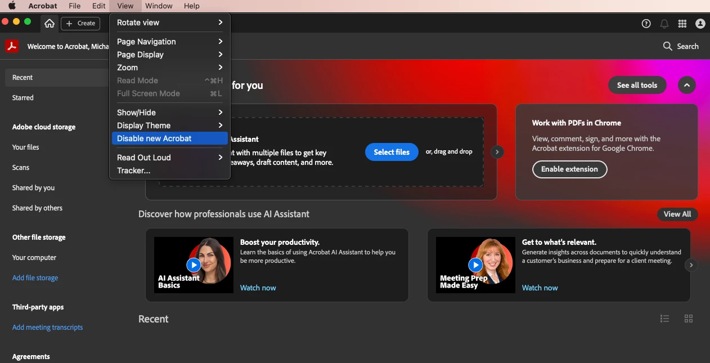This screenshot has width=710, height=363.
Task: Expand the Display Theme submenu
Action: coord(170,126)
